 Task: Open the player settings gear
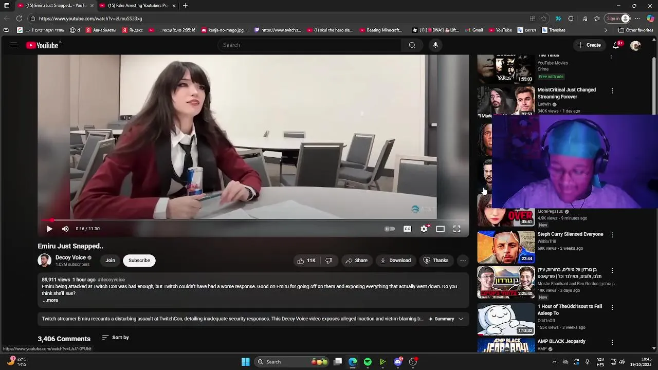[x=424, y=229]
